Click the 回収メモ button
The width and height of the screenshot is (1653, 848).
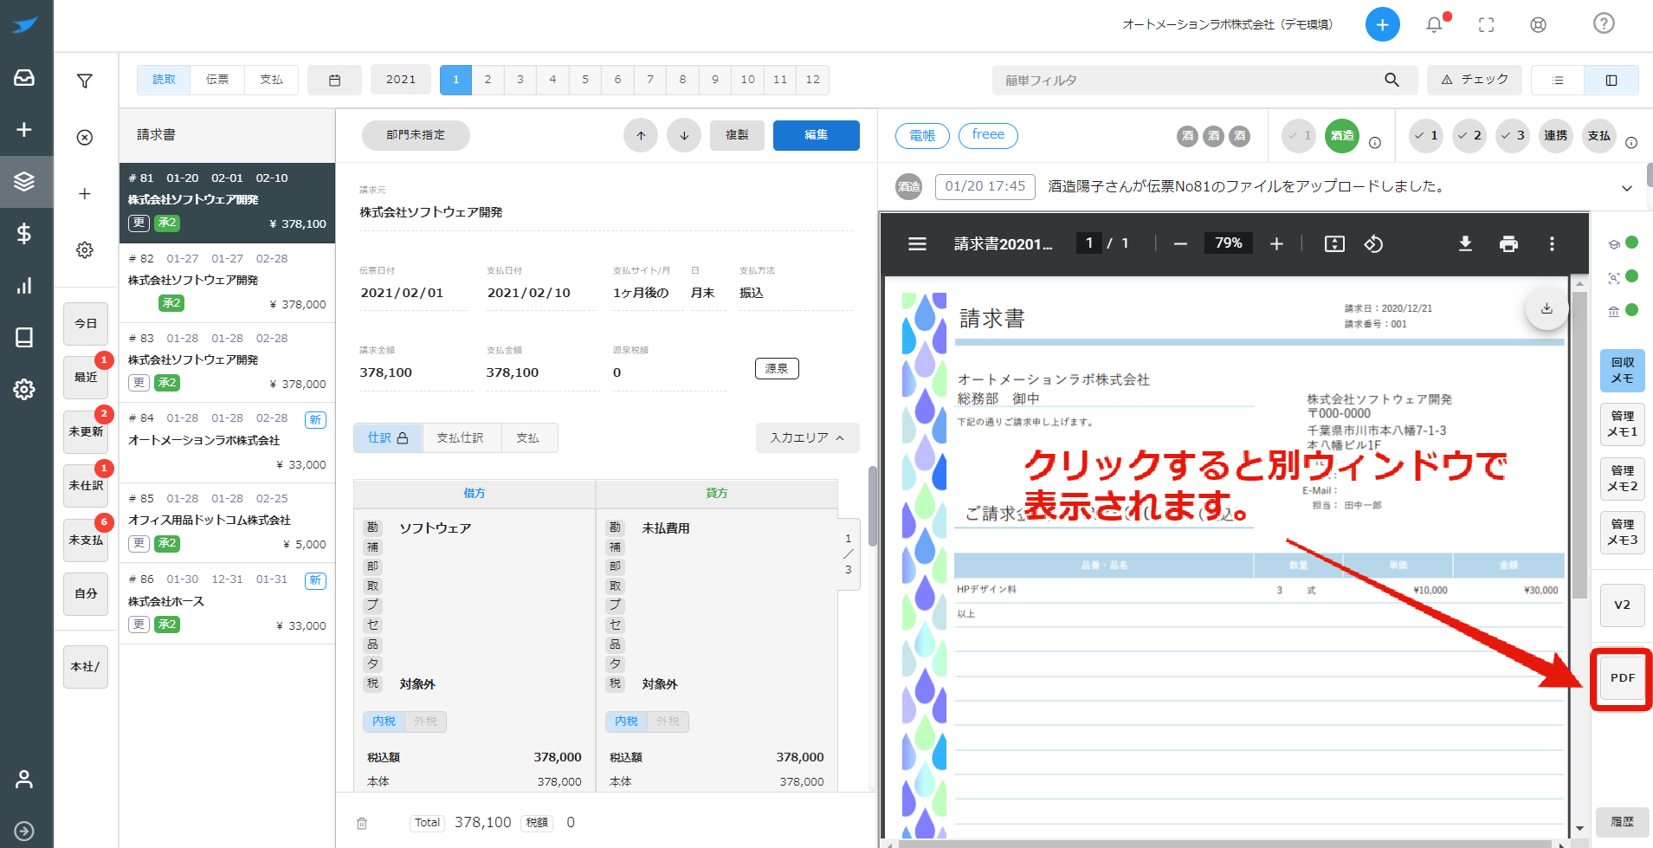pos(1622,371)
